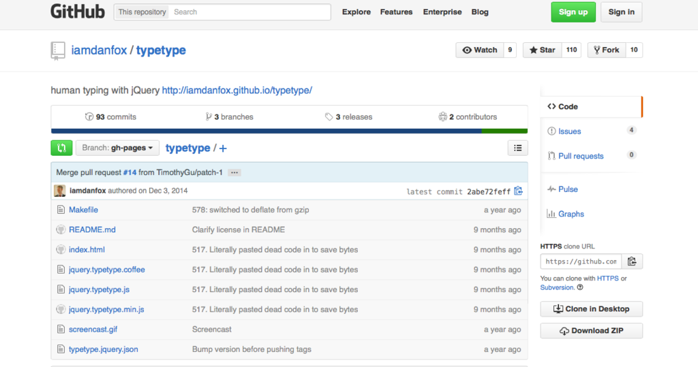The height and width of the screenshot is (367, 698).
Task: Click the iamdanfox avatar image
Action: [60, 191]
